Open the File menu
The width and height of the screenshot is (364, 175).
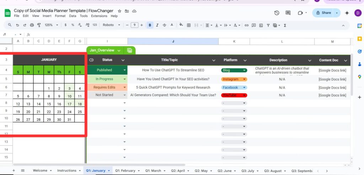(x=16, y=16)
